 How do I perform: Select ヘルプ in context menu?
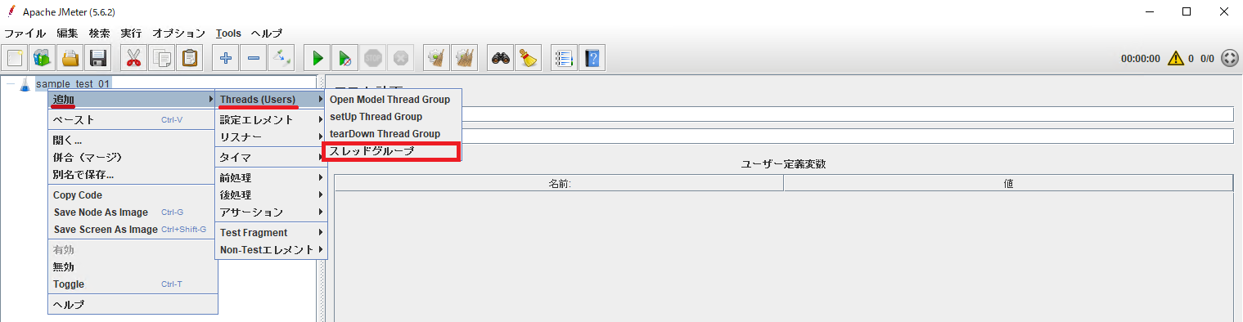(133, 304)
